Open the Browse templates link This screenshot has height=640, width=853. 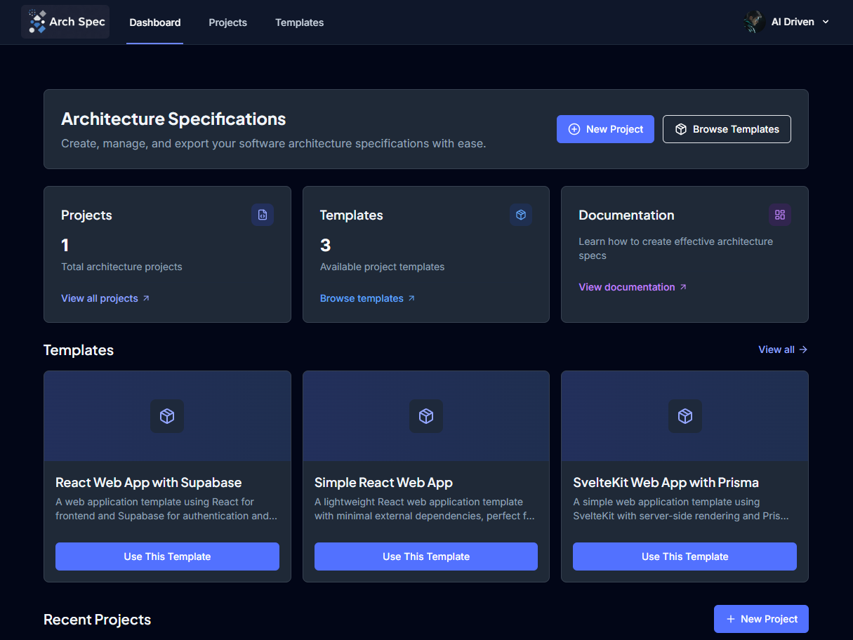368,298
